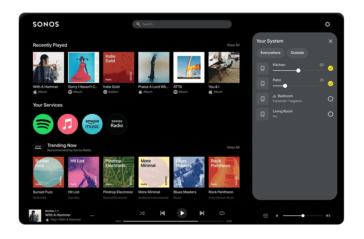Click the Bedroom room name
The width and height of the screenshot is (364, 239).
285,96
